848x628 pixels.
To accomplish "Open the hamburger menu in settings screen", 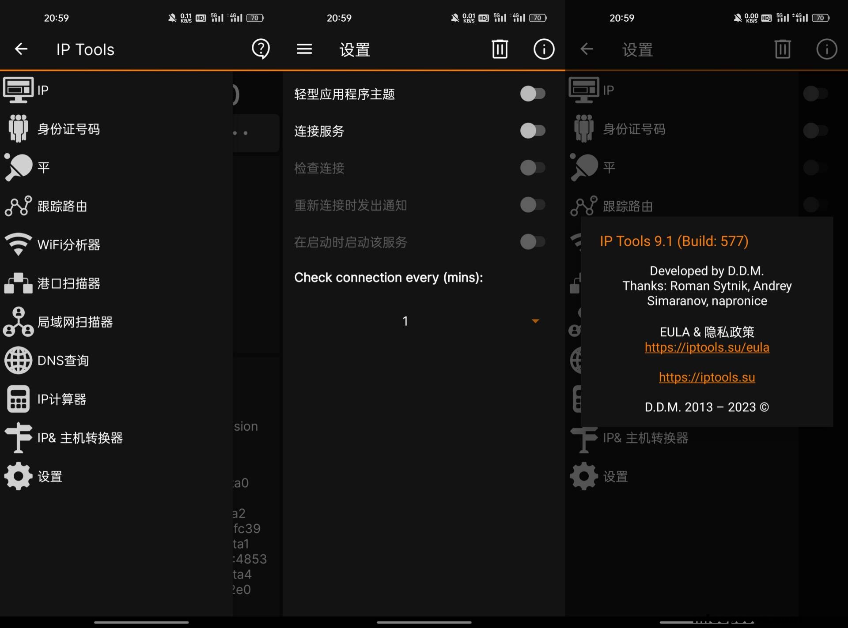I will point(304,49).
